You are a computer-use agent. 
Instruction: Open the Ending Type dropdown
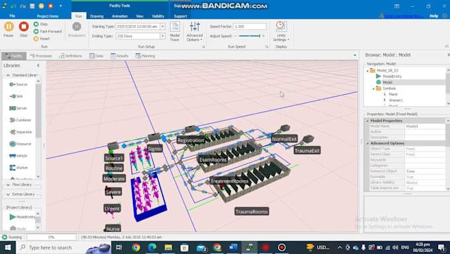tap(162, 36)
